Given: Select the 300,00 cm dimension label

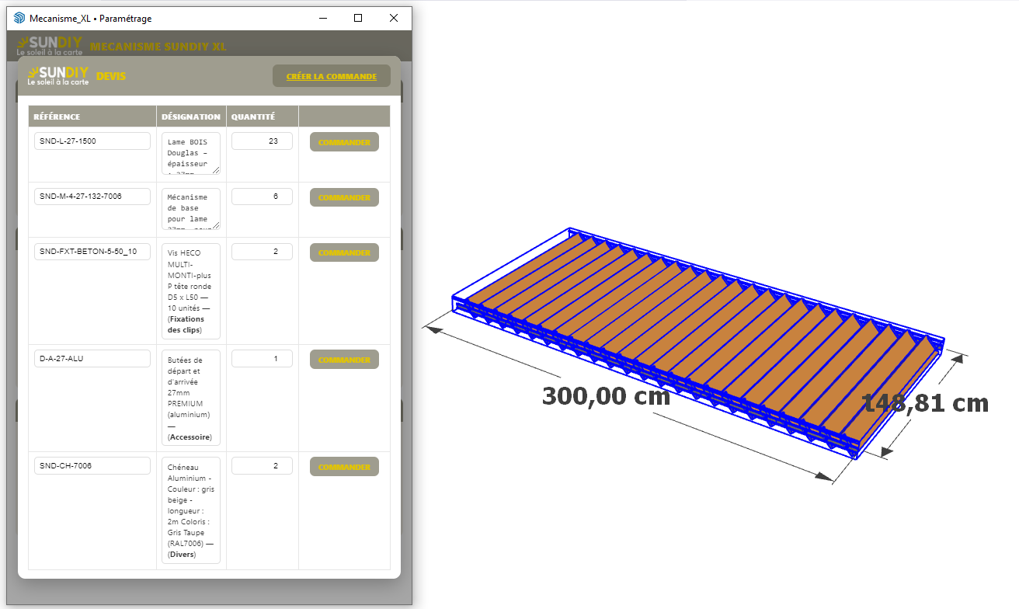Looking at the screenshot, I should [606, 396].
